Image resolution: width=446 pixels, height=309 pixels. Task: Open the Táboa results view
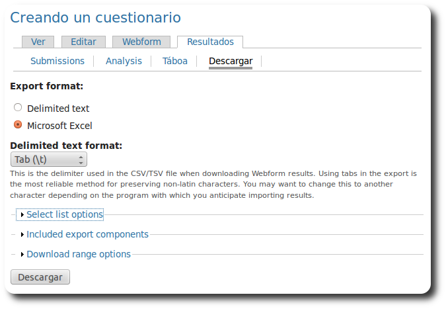[x=175, y=61]
